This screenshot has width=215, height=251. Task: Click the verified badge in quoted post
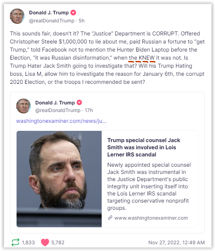point(79,103)
